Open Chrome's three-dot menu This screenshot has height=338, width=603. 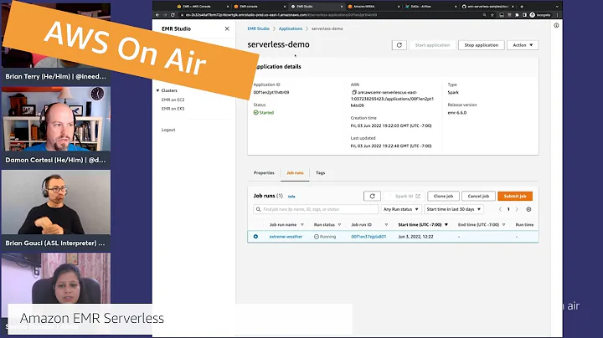point(557,15)
